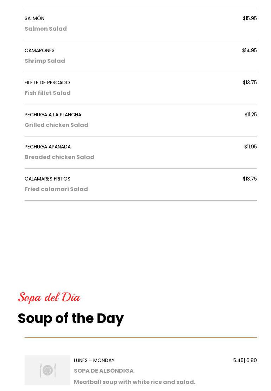This screenshot has height=391, width=271.
Task: Select the FILETE DE PESCADO item
Action: 47,83
